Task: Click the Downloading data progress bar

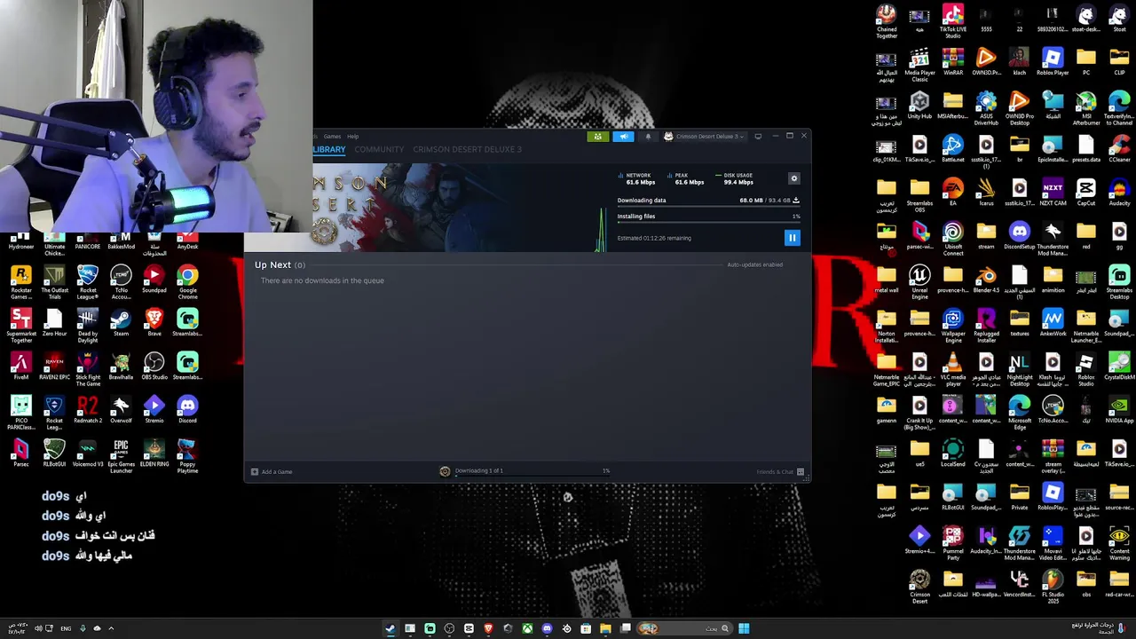Action: click(x=708, y=207)
